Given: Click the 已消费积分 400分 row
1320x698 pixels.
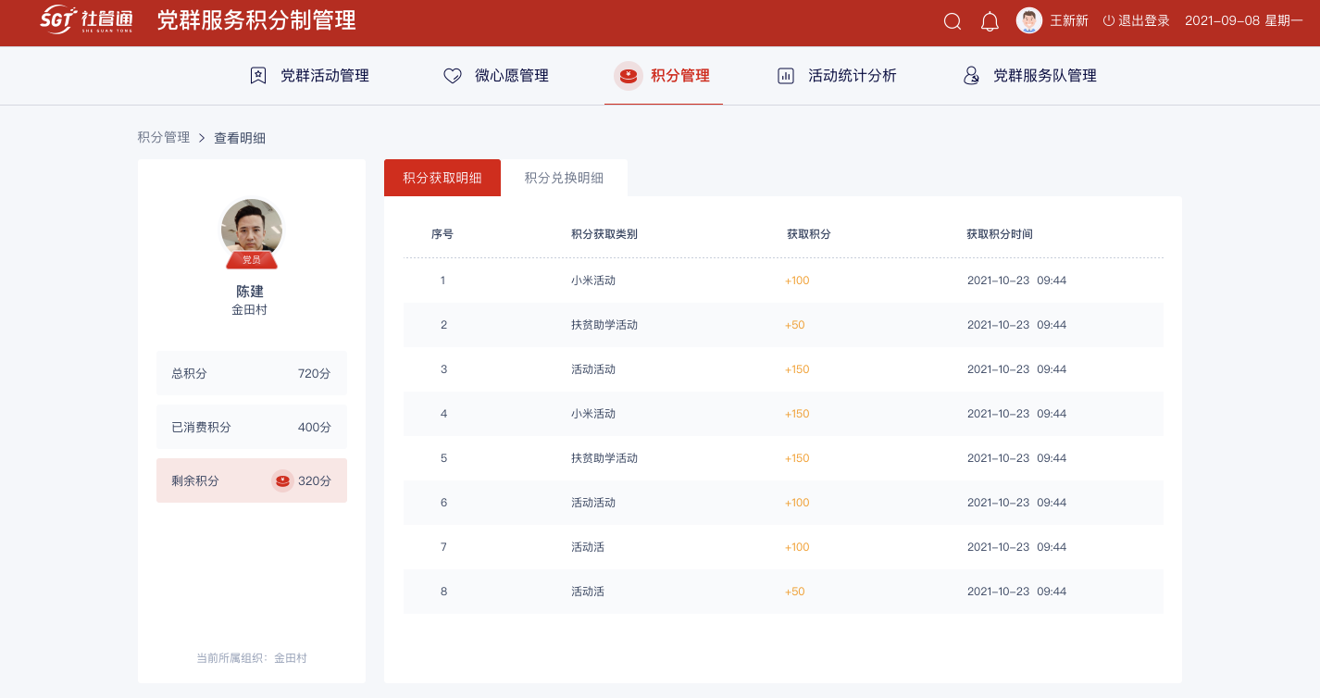Looking at the screenshot, I should [252, 427].
